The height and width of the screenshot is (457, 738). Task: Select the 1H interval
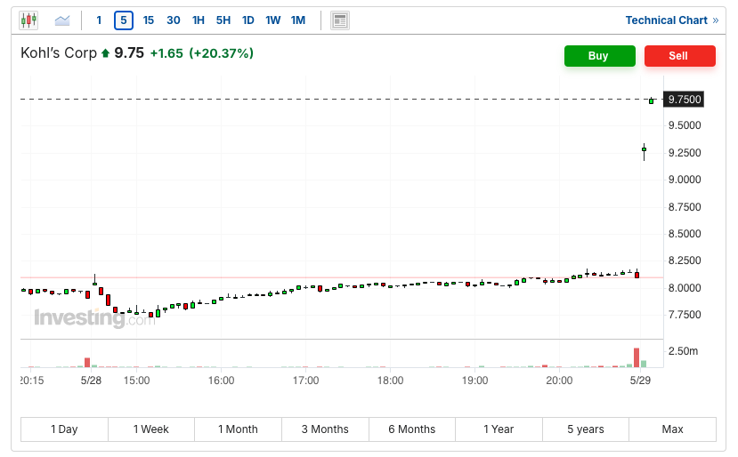point(199,20)
